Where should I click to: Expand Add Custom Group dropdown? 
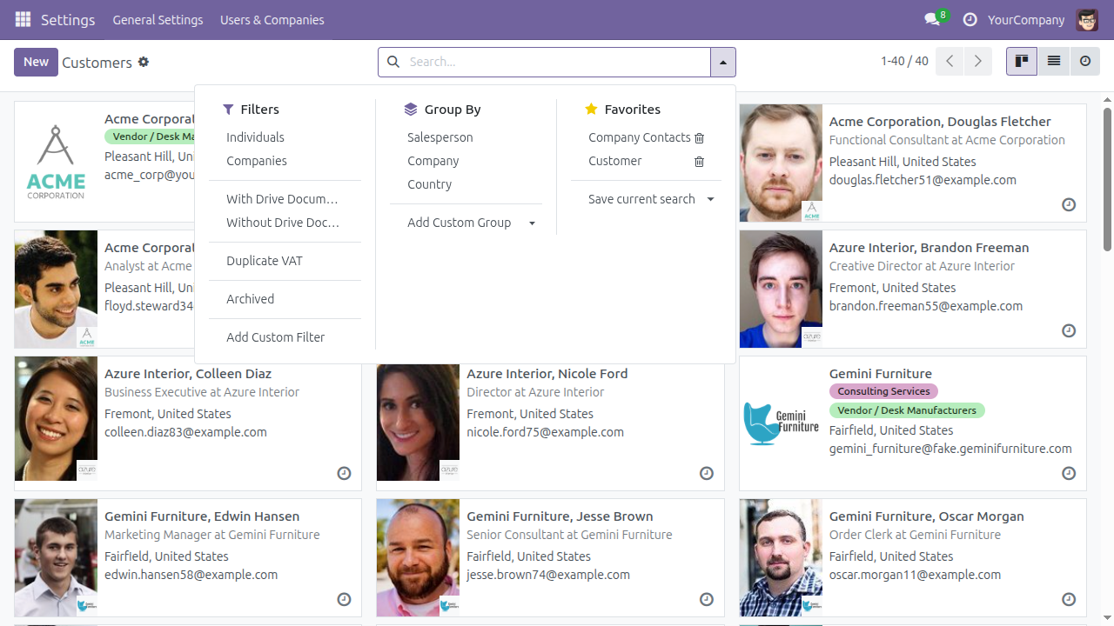point(471,223)
